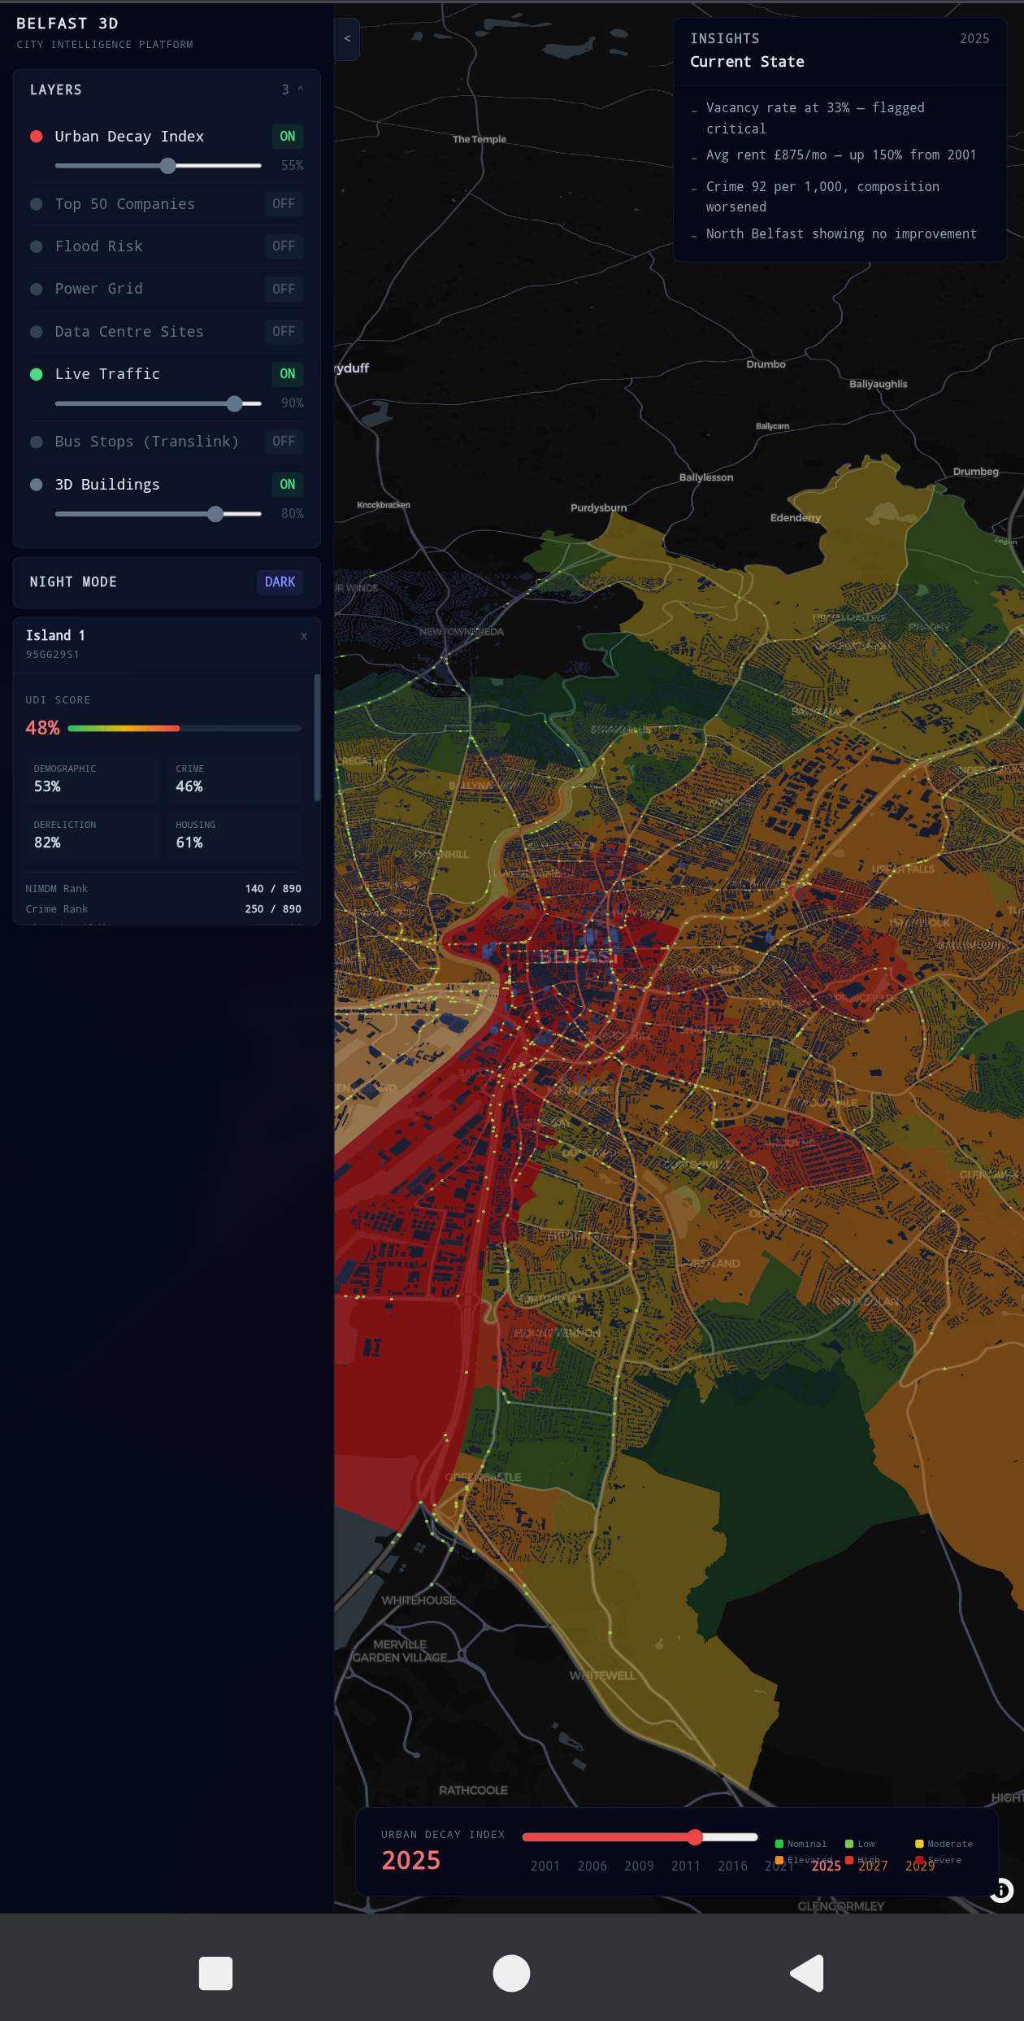Image resolution: width=1024 pixels, height=2021 pixels.
Task: Click the NIMDM Rank 140 / 890 row
Action: (x=163, y=889)
